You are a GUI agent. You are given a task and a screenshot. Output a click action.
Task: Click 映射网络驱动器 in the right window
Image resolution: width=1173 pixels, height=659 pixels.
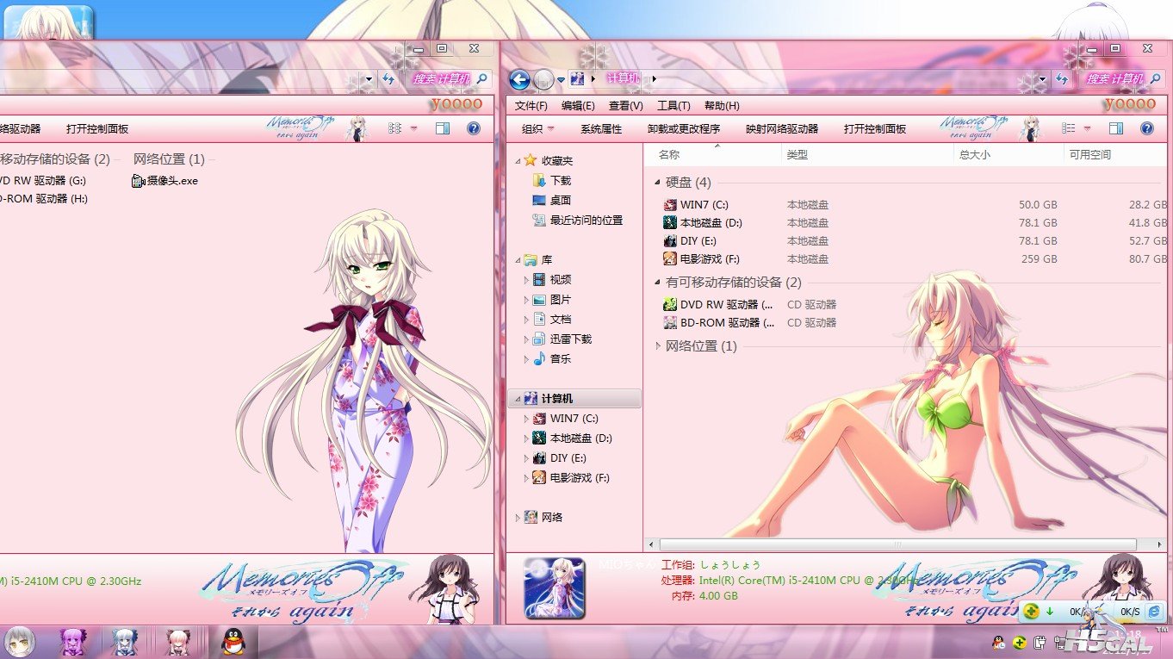click(782, 129)
